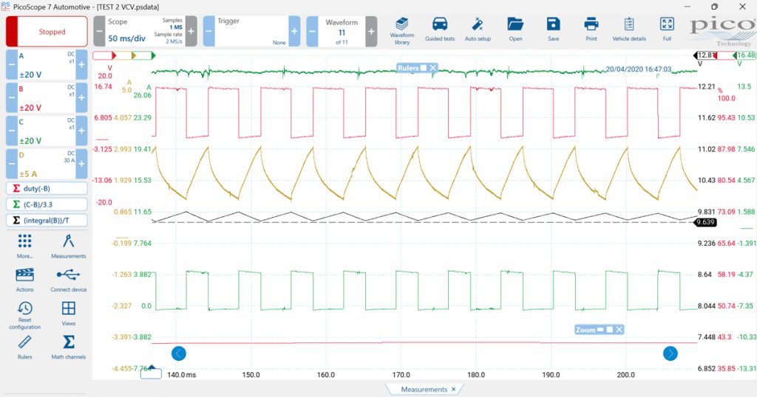Select the duty(-B) math channel

[x=47, y=188]
